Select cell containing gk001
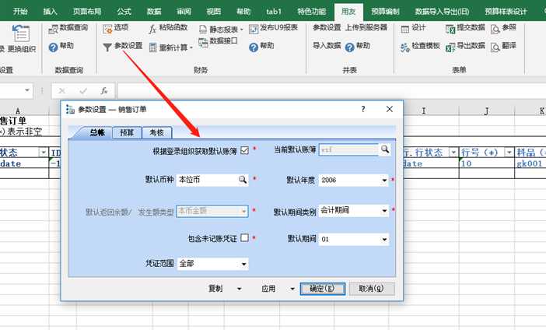The width and height of the screenshot is (546, 330). pos(530,163)
